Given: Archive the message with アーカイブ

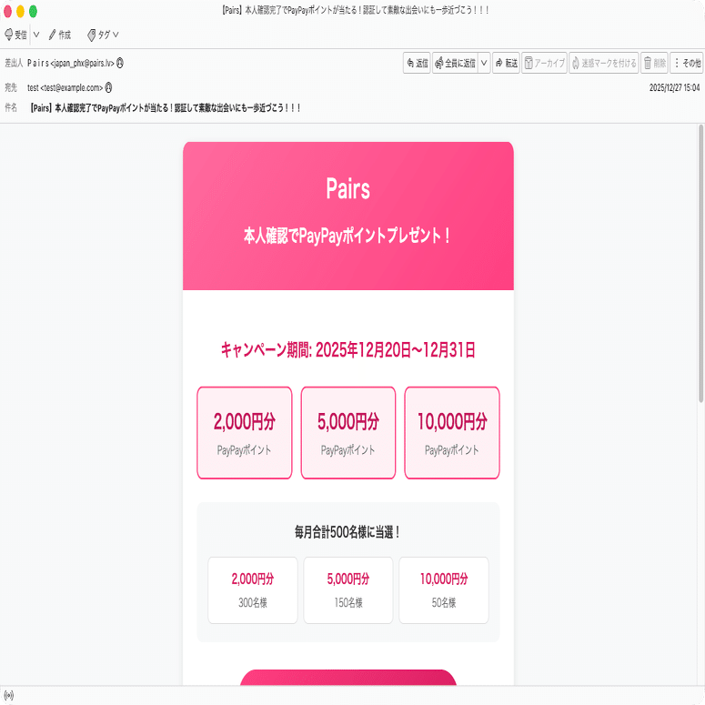Looking at the screenshot, I should pos(544,63).
